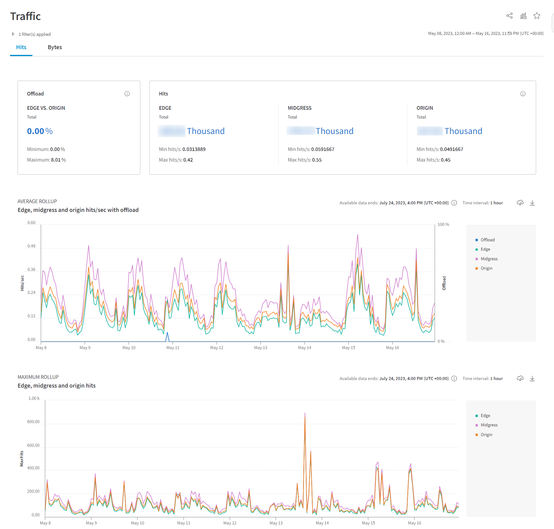Open info icon on Offload card
This screenshot has width=554, height=529.
(127, 94)
